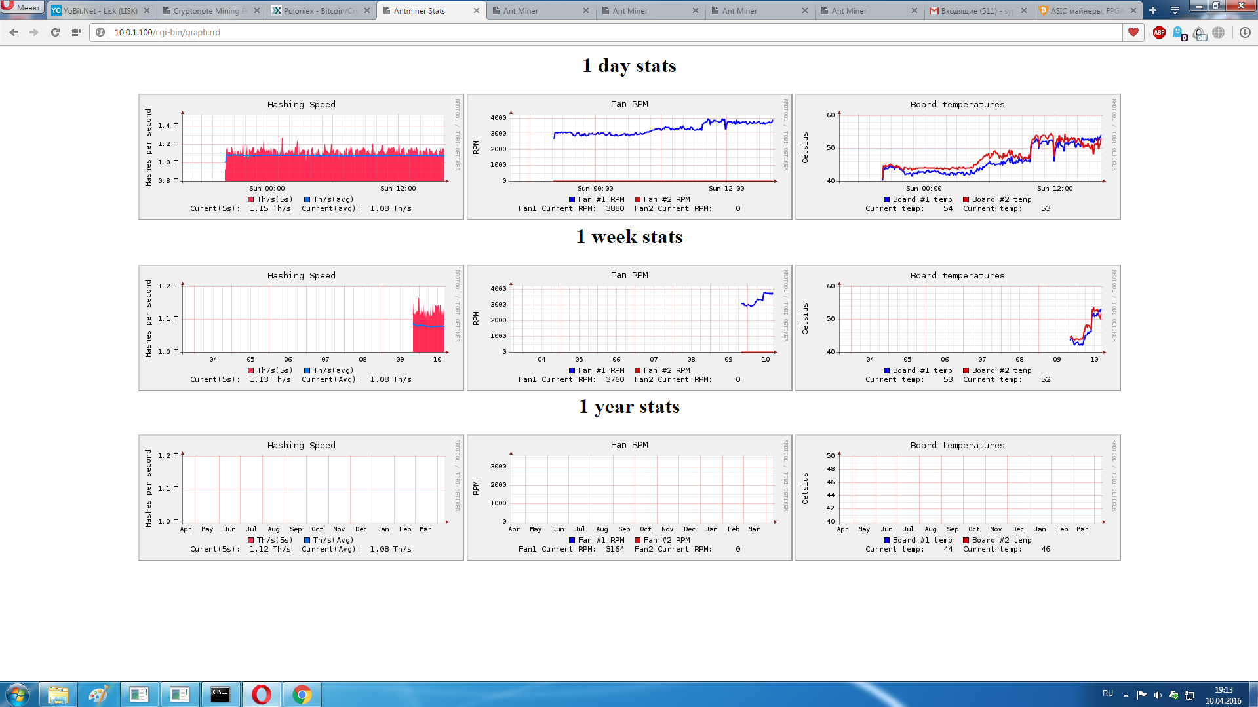Open the Adblock Plus extension
The image size is (1258, 707).
click(x=1158, y=32)
